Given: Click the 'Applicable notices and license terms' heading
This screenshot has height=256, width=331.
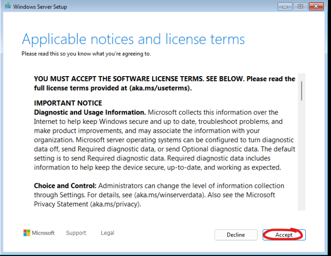Looking at the screenshot, I should coord(133,39).
